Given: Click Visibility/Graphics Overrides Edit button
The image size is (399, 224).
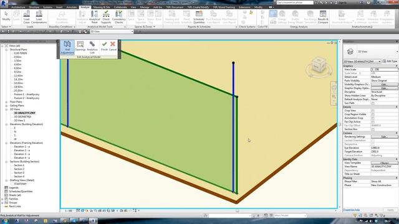Looking at the screenshot, I should (384, 85).
